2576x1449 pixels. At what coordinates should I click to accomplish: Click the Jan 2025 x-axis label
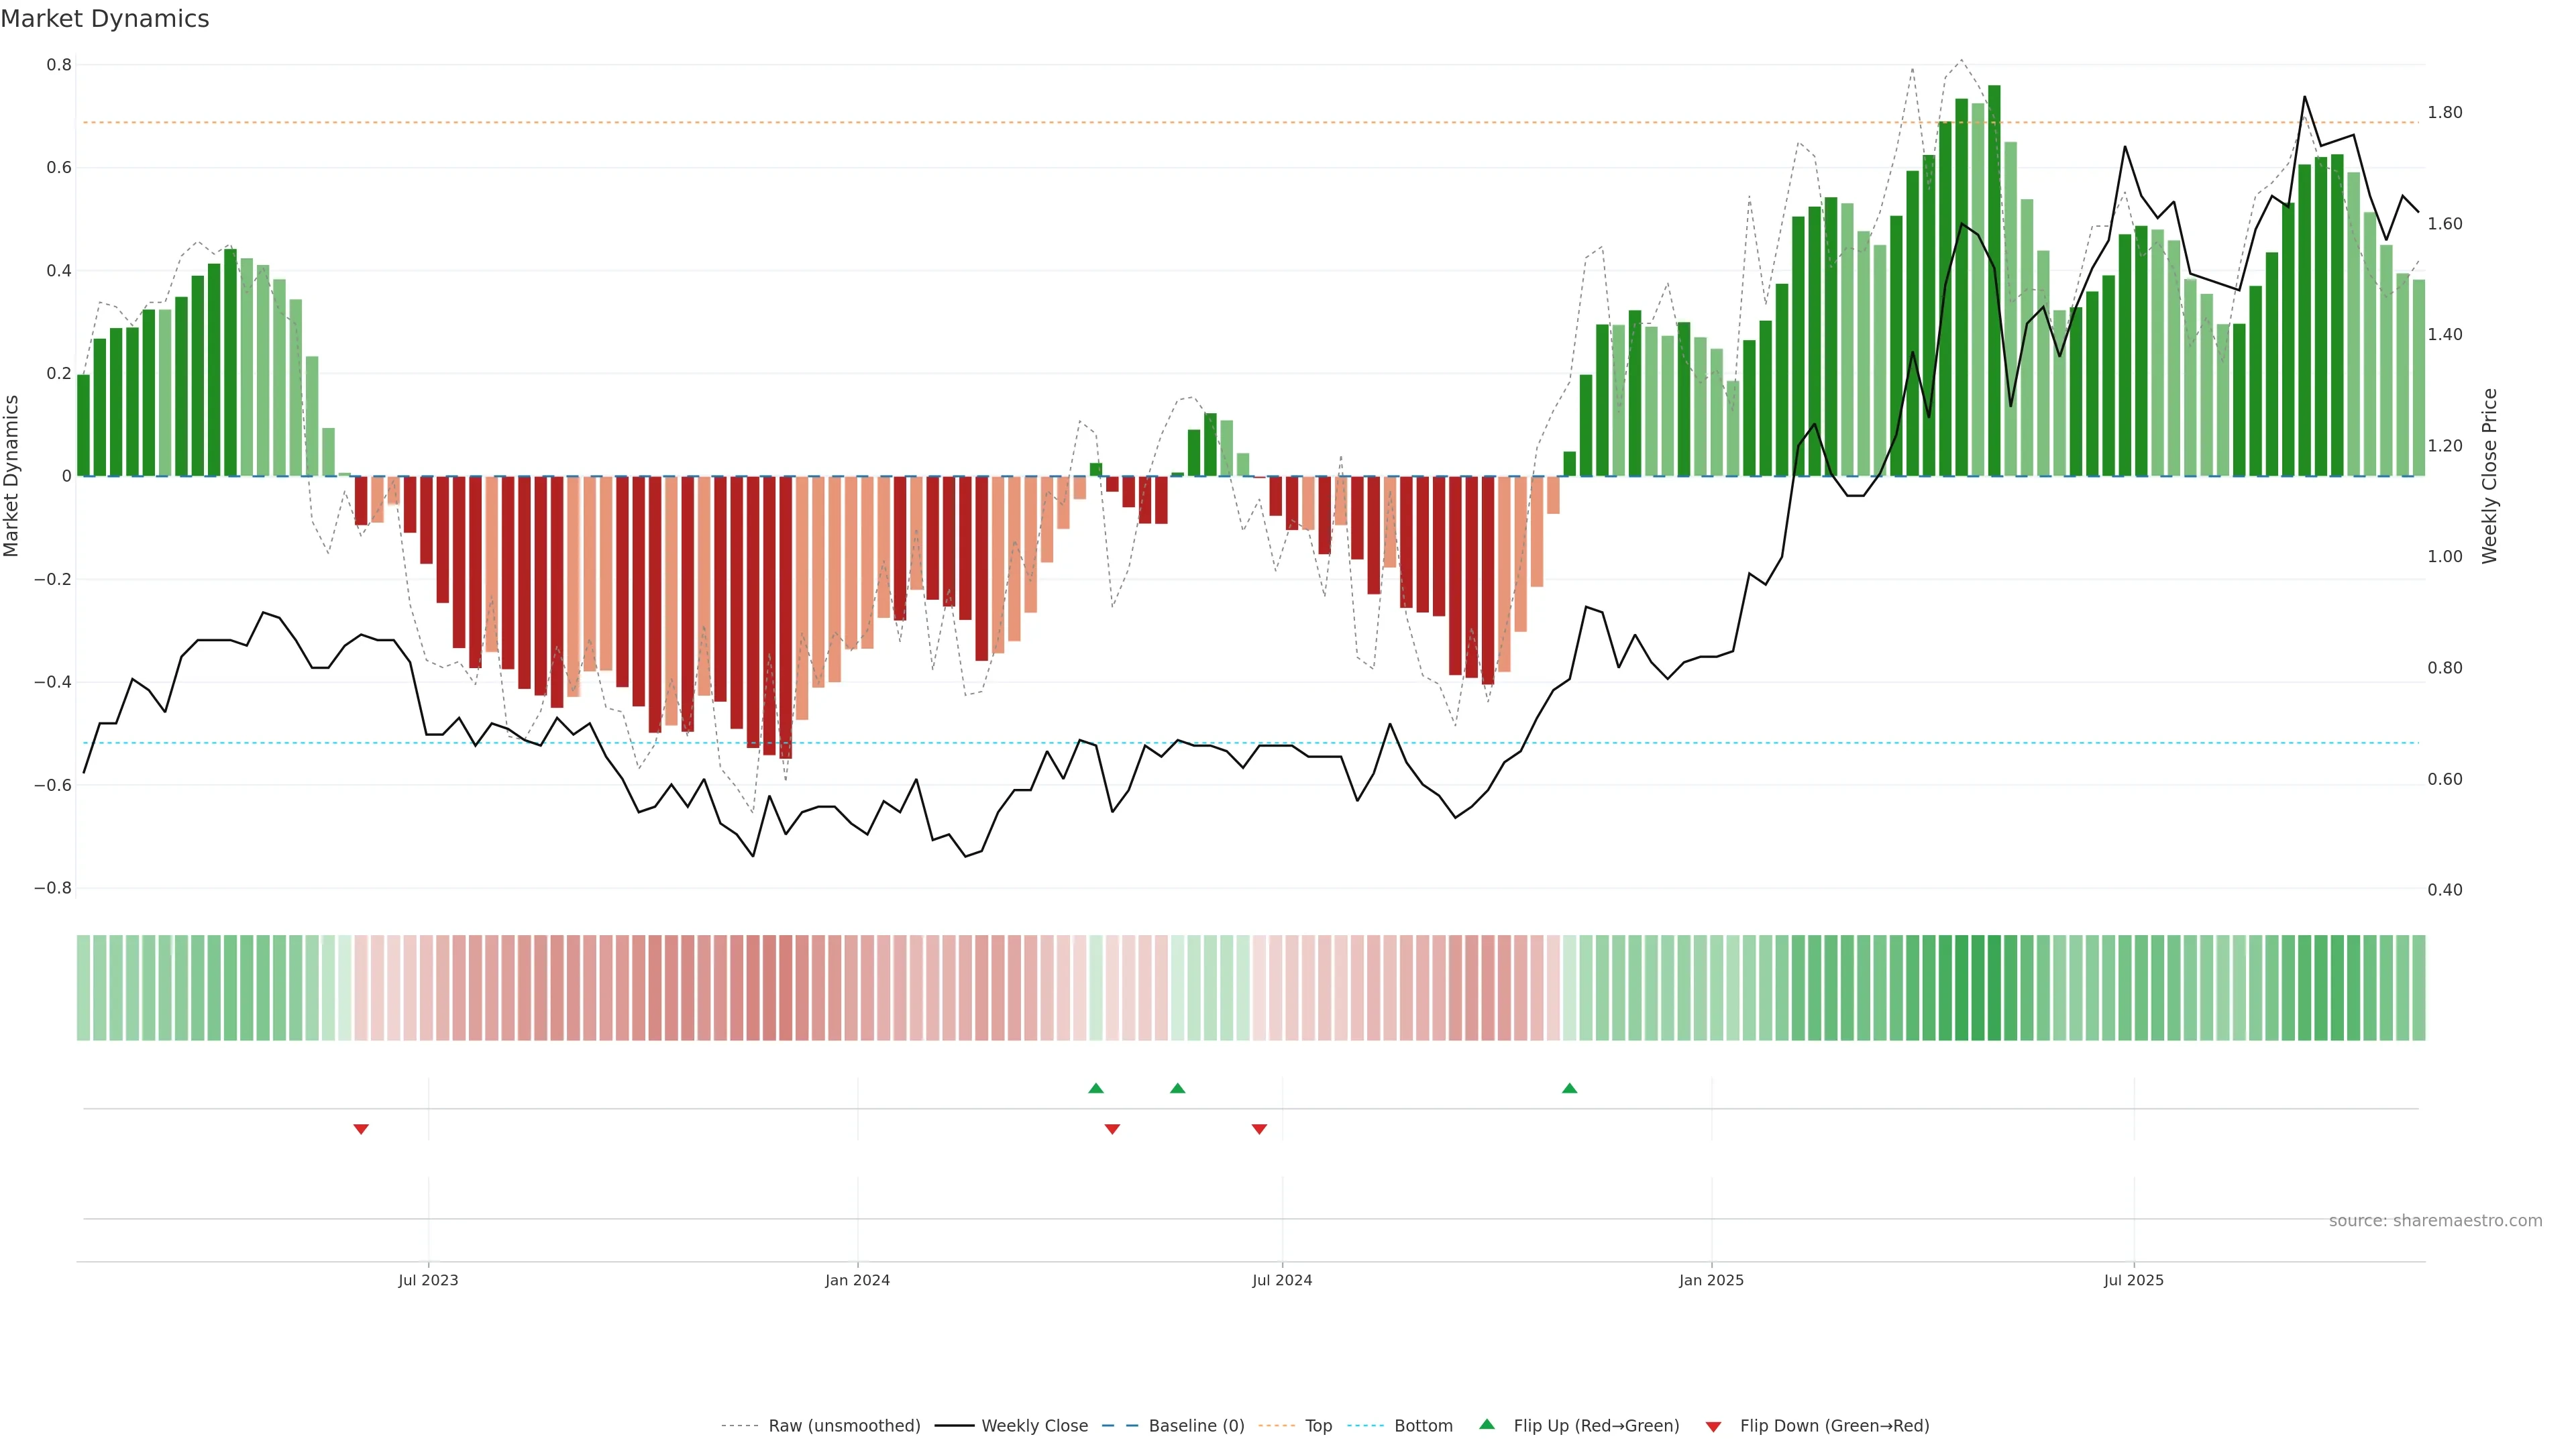coord(1711,1280)
